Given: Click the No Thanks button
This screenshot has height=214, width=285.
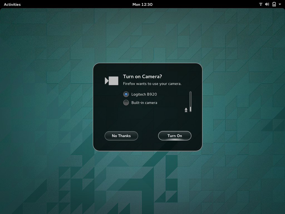Looking at the screenshot, I should (x=121, y=136).
